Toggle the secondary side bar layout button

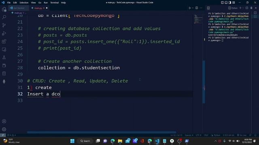pyautogui.click(x=230, y=3)
